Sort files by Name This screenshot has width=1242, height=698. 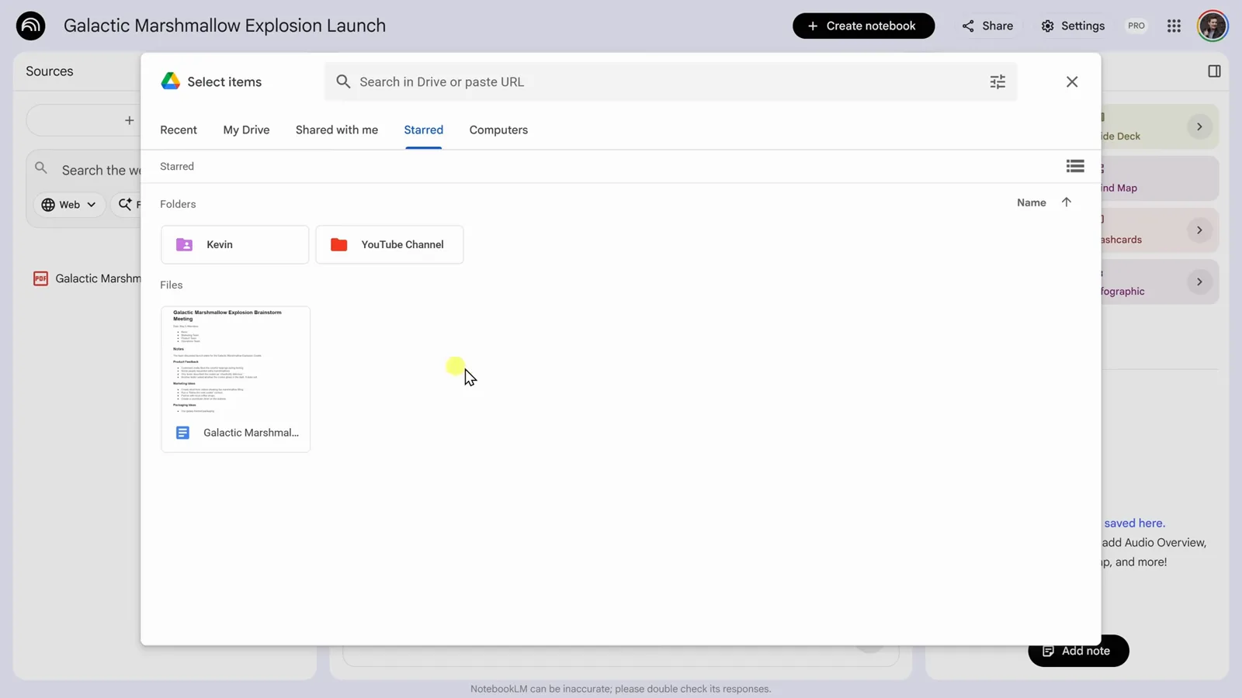click(x=1031, y=202)
